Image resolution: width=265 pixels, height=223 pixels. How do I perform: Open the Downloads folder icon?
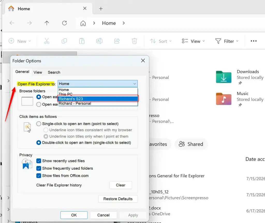(x=224, y=77)
